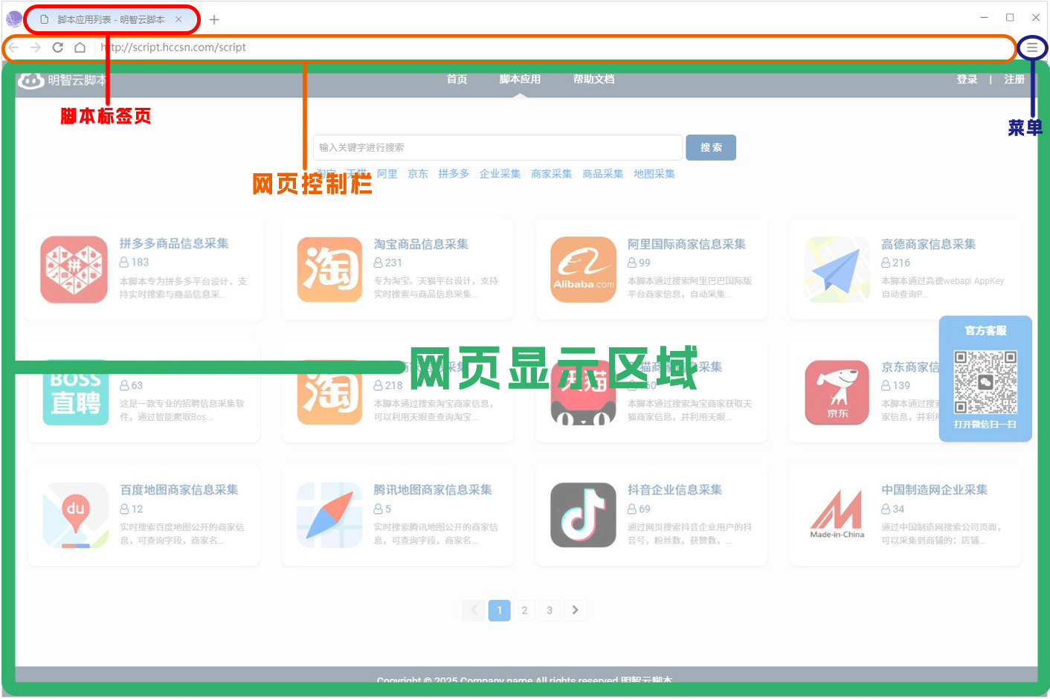Image resolution: width=1050 pixels, height=699 pixels.
Task: Open 淘宝商品信息采集 title
Action: coord(421,244)
